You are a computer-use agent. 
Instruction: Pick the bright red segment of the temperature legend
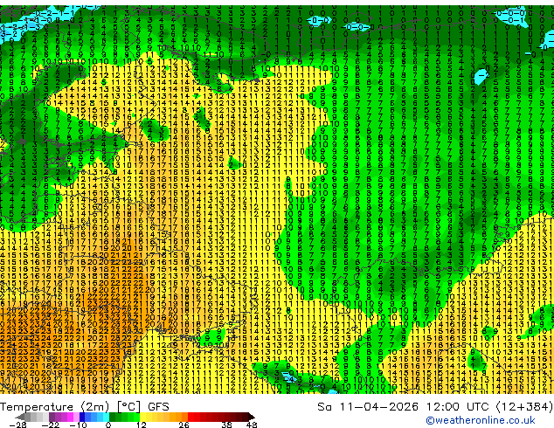click(x=190, y=417)
